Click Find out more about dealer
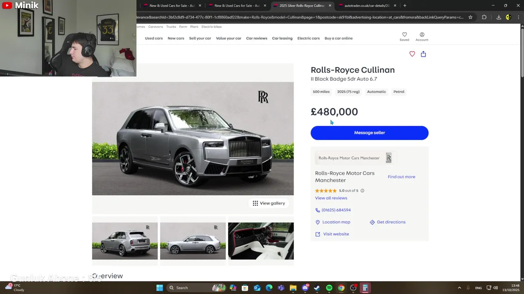524x294 pixels. click(402, 177)
